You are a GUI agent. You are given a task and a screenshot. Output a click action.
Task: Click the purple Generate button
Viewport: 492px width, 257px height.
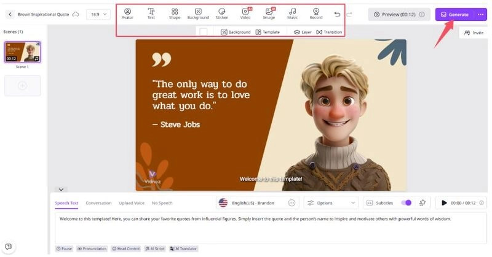point(454,14)
